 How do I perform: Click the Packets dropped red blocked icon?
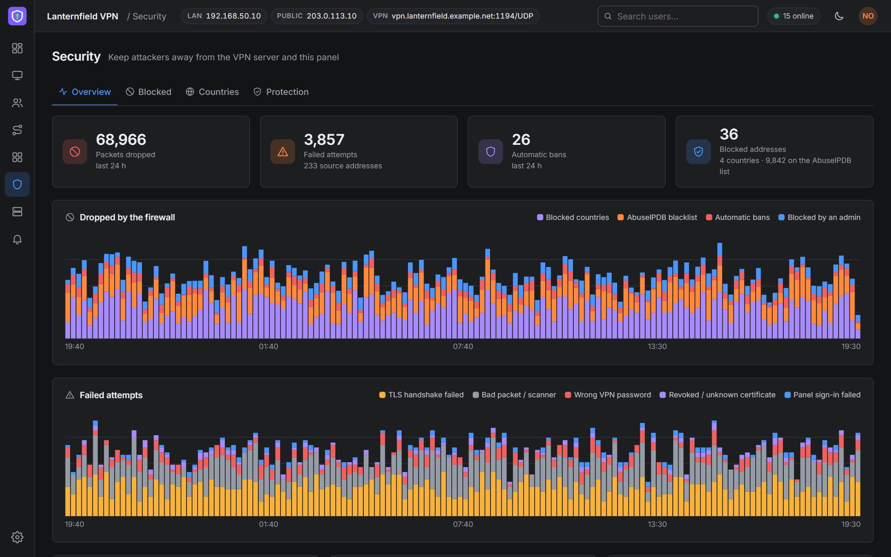click(x=75, y=152)
